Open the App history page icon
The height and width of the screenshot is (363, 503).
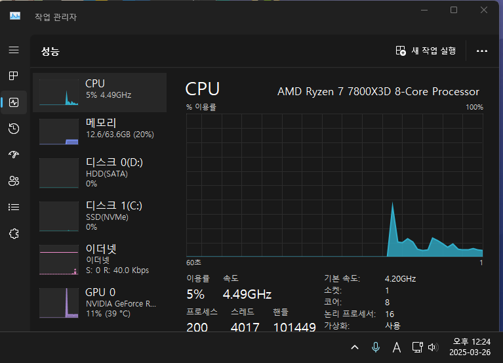tap(14, 129)
